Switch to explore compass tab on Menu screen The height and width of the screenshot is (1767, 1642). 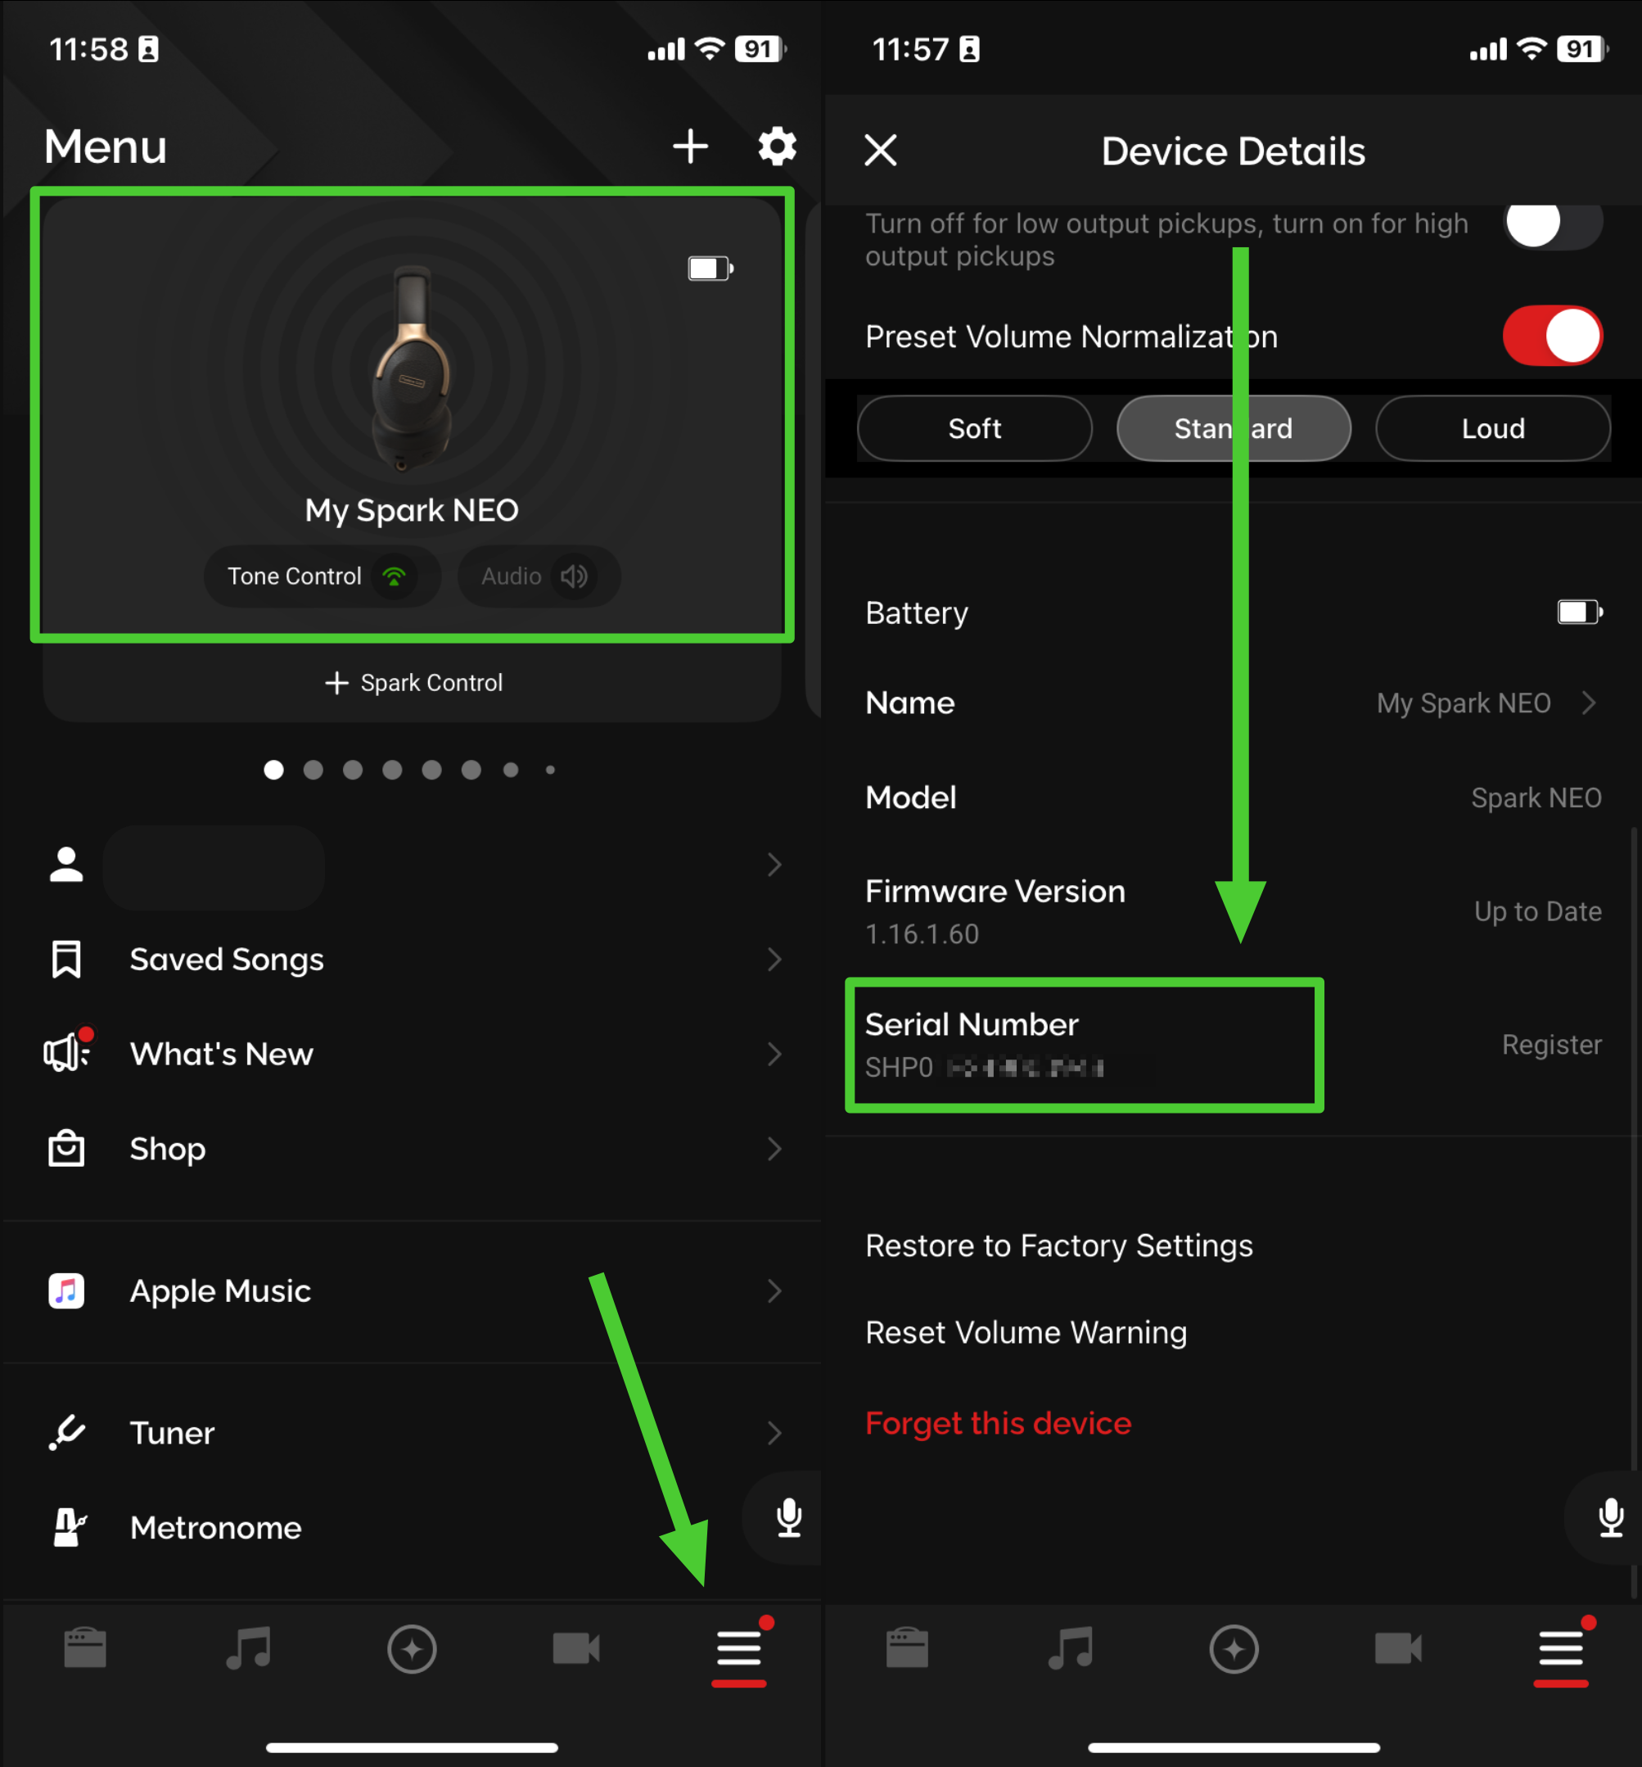(413, 1649)
